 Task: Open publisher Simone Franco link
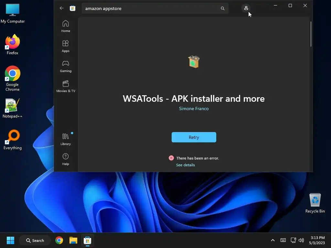click(194, 108)
